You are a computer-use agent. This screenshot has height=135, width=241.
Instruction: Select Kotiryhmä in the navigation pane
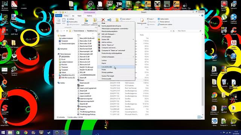[x=63, y=49]
